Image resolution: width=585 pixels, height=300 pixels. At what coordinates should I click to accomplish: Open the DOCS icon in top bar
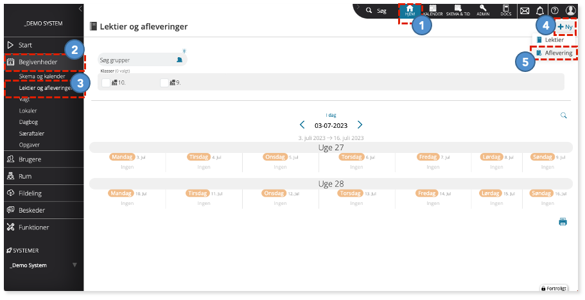coord(506,10)
